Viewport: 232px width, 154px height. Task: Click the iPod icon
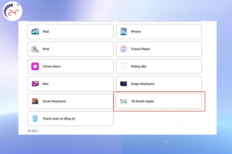(x=35, y=49)
